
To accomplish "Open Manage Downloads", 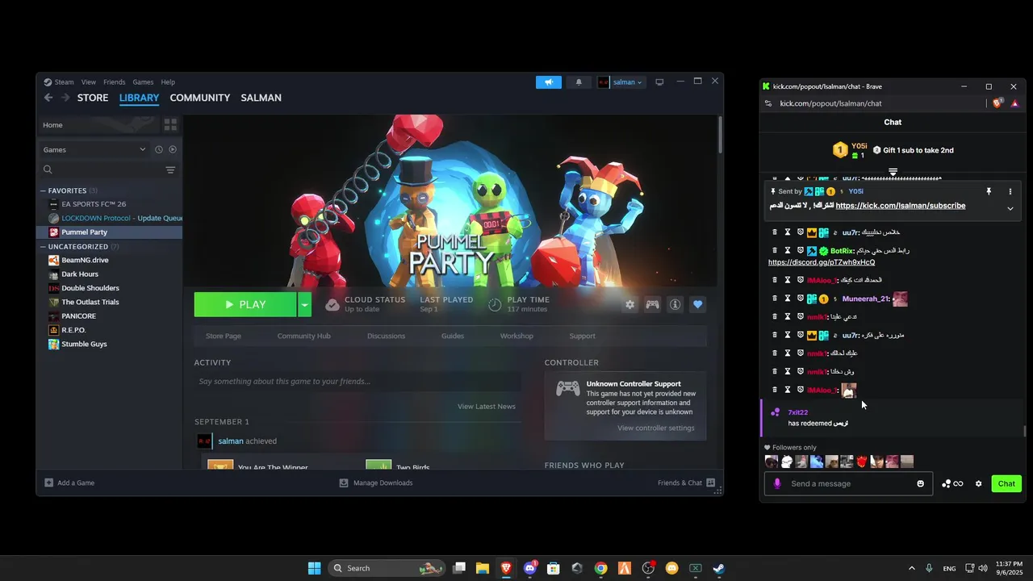I will coord(376,483).
